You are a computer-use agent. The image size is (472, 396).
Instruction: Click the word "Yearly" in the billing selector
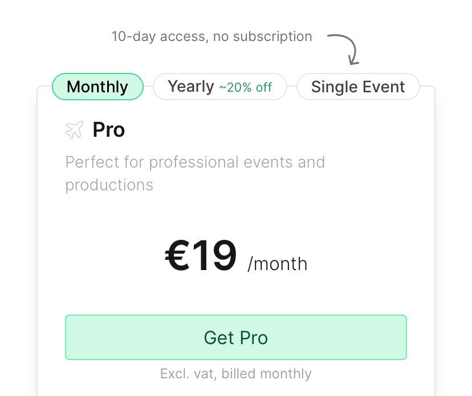tap(190, 87)
